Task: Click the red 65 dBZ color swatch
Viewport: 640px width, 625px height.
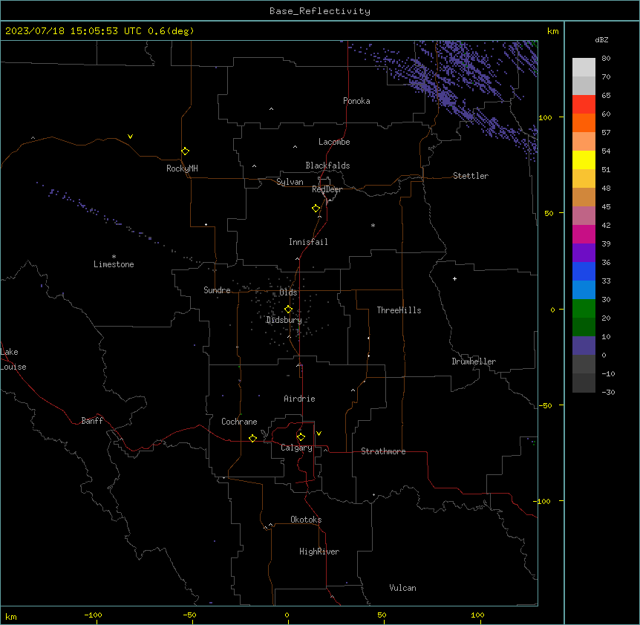Action: pos(584,105)
